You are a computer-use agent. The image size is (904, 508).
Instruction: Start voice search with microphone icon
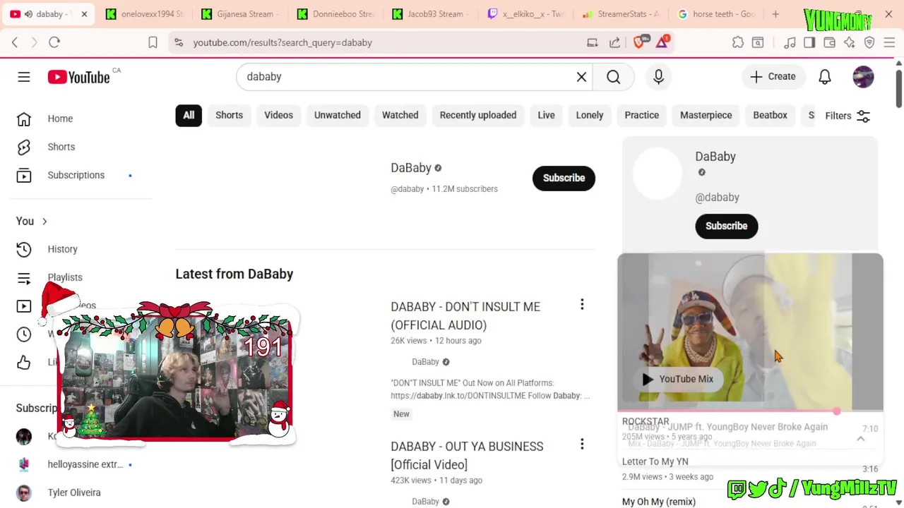[658, 77]
